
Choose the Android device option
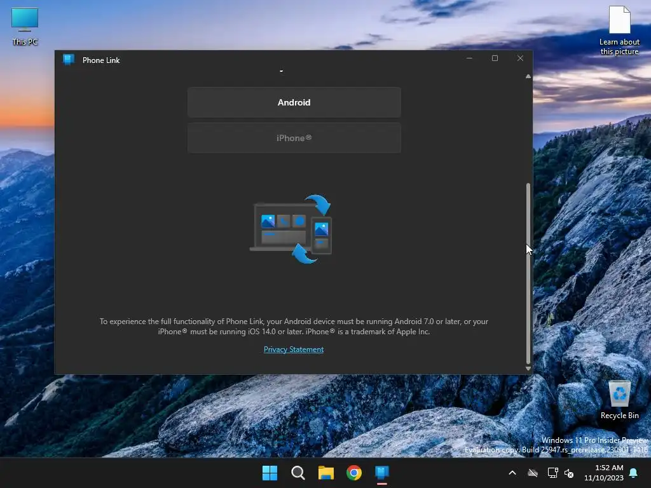coord(294,102)
